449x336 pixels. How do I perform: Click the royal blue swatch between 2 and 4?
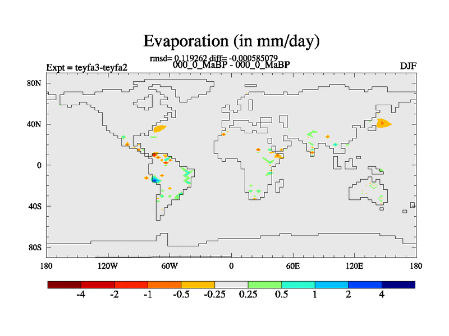365,284
